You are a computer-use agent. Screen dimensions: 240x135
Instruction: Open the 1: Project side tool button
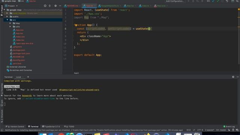coord(2,10)
